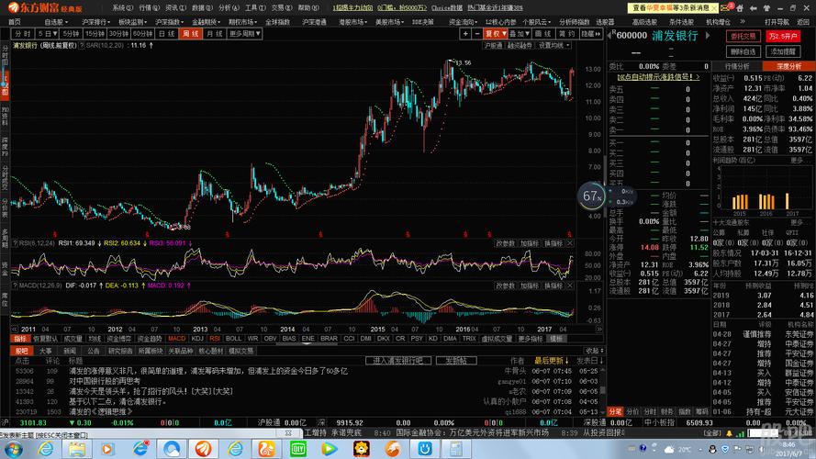Open DK点自动提示涨跌信号 link

[x=658, y=77]
